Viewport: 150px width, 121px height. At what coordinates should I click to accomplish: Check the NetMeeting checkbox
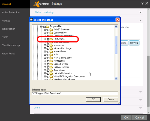pos(48,61)
